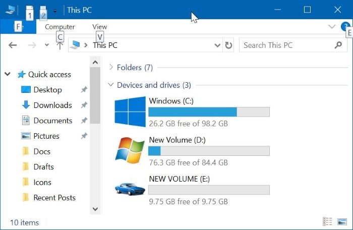Viewport: 353px width, 230px height.
Task: Open Documents in Quick access
Action: [53, 121]
